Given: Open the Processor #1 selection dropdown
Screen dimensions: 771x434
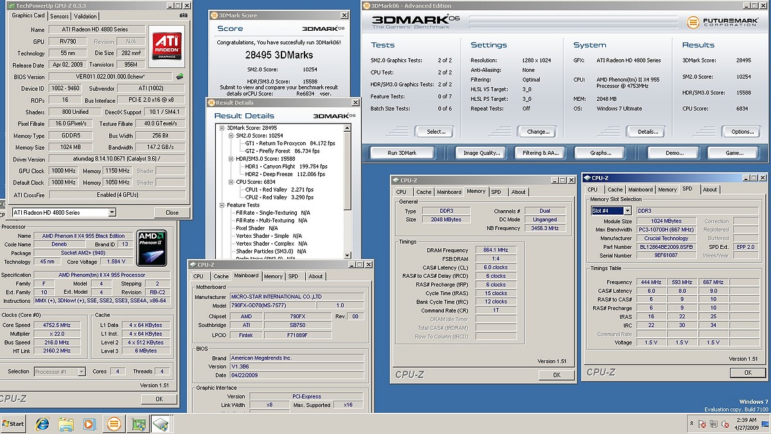Looking at the screenshot, I should click(x=82, y=372).
